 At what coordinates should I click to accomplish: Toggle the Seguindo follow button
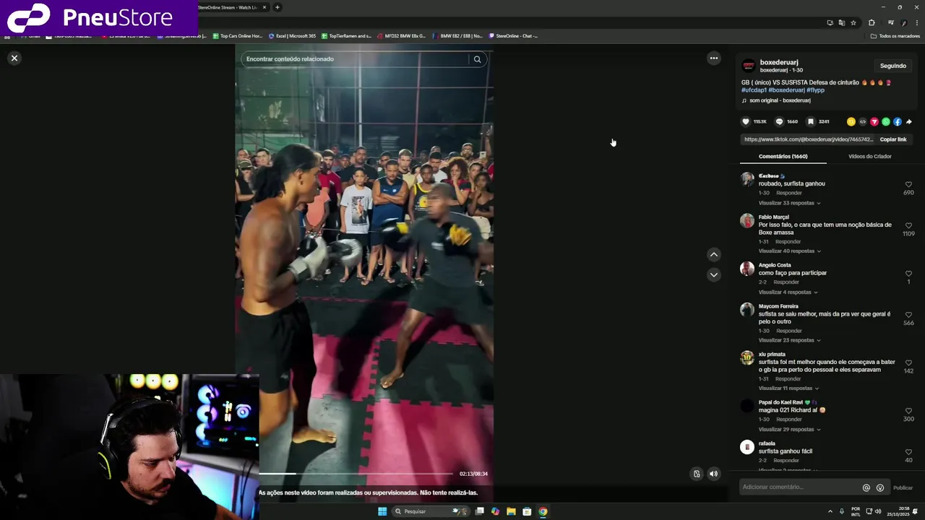pyautogui.click(x=892, y=66)
